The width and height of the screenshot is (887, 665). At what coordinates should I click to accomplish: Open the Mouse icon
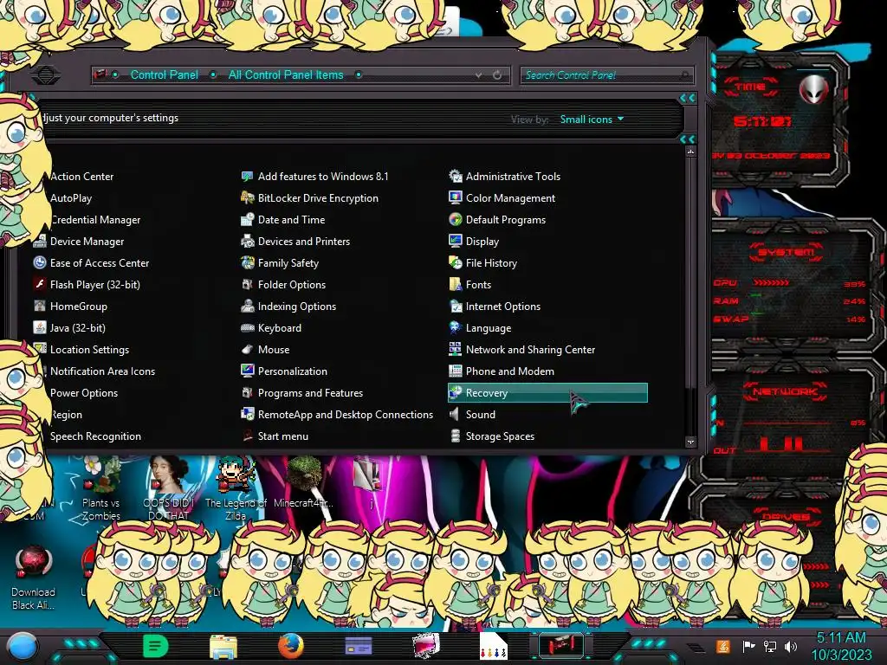click(247, 349)
